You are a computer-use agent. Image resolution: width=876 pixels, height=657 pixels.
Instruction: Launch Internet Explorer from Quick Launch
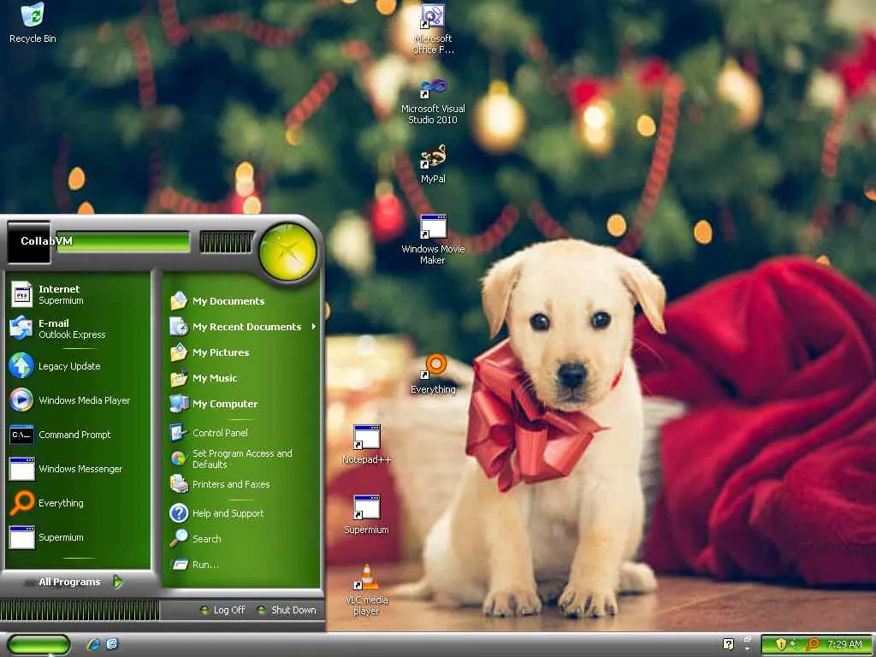click(92, 645)
